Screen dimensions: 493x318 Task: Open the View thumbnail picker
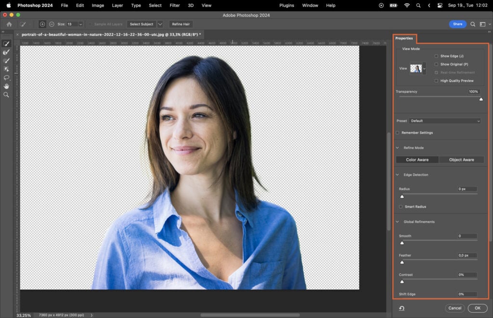pos(416,68)
